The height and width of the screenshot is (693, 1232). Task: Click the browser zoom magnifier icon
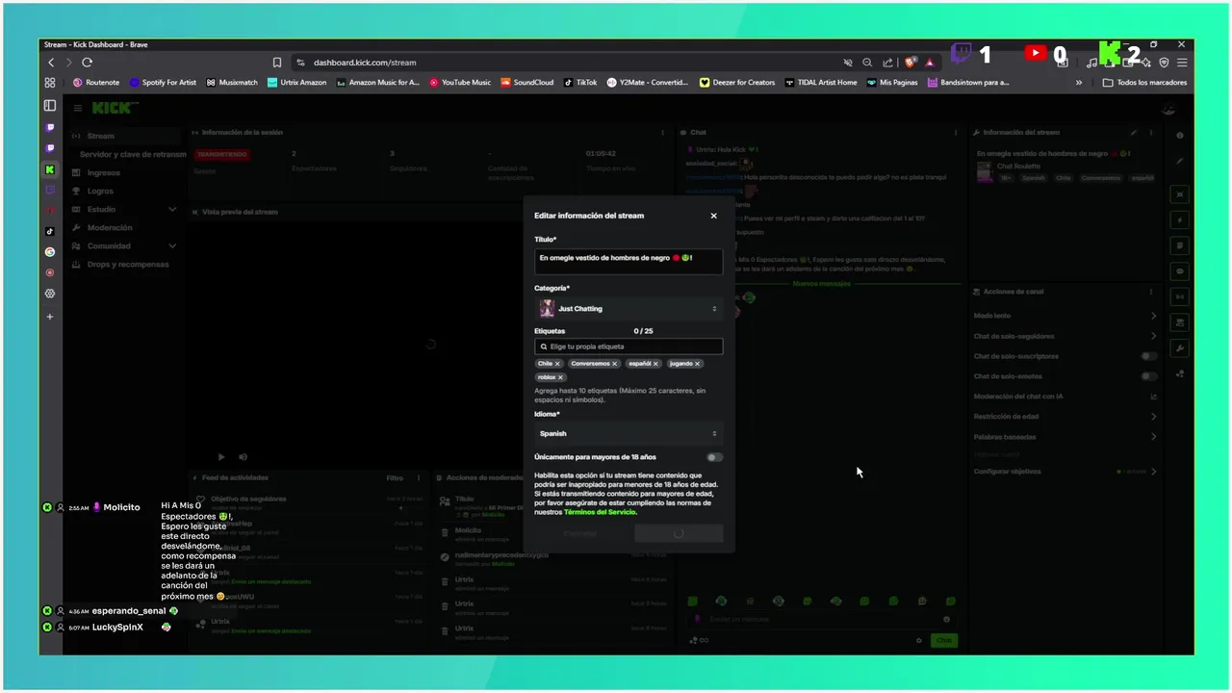(867, 63)
